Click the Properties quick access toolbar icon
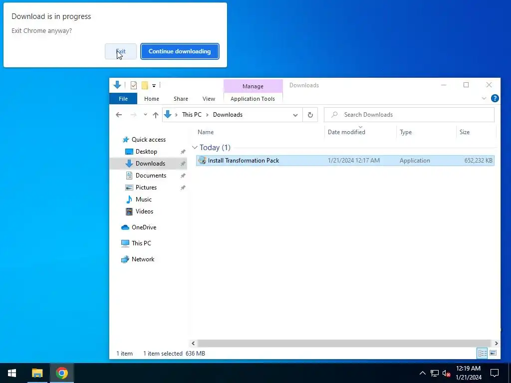Screen dimensions: 511x383 tap(134, 85)
